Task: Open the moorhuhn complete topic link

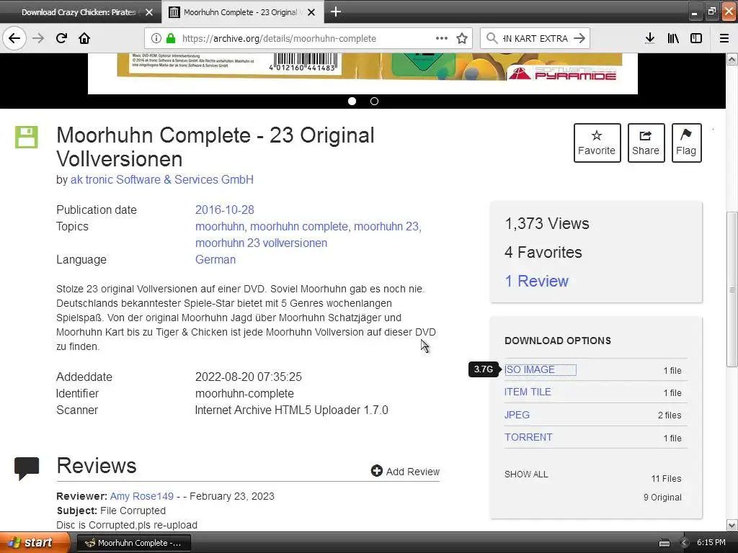Action: tap(299, 226)
